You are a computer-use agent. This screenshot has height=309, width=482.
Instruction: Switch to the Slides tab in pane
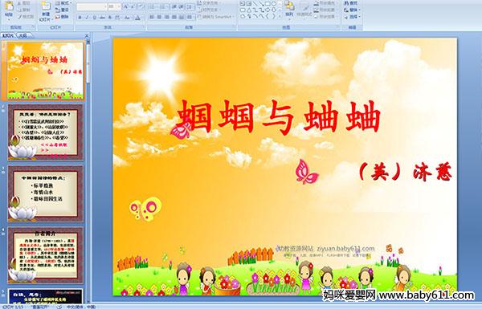click(8, 35)
